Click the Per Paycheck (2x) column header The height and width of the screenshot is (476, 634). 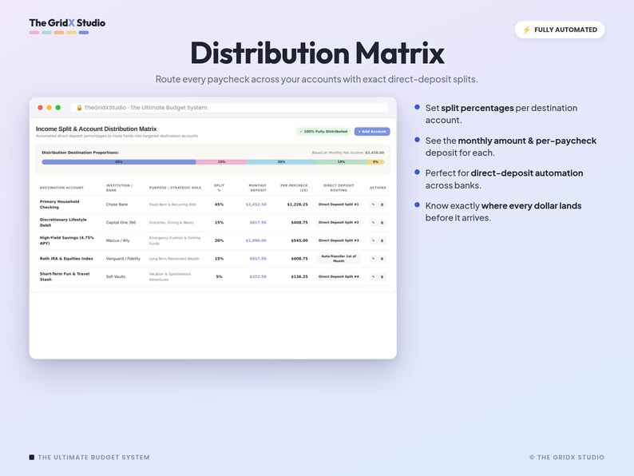(294, 188)
